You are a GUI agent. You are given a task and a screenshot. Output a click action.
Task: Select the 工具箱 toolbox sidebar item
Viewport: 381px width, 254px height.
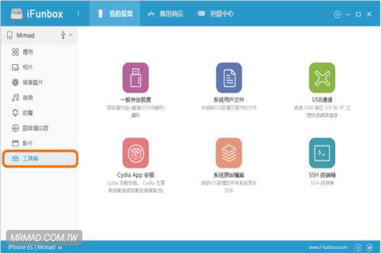tap(41, 159)
